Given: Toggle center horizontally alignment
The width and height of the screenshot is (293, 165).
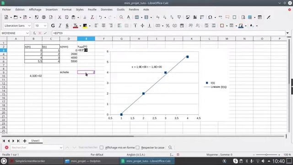Looking at the screenshot, I should click(103, 26).
